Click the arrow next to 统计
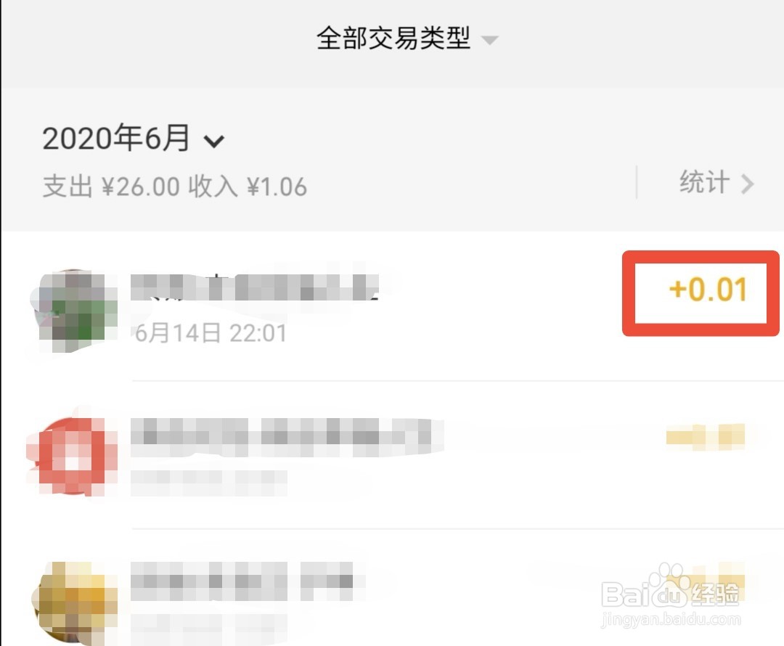The height and width of the screenshot is (646, 784). coord(747,184)
